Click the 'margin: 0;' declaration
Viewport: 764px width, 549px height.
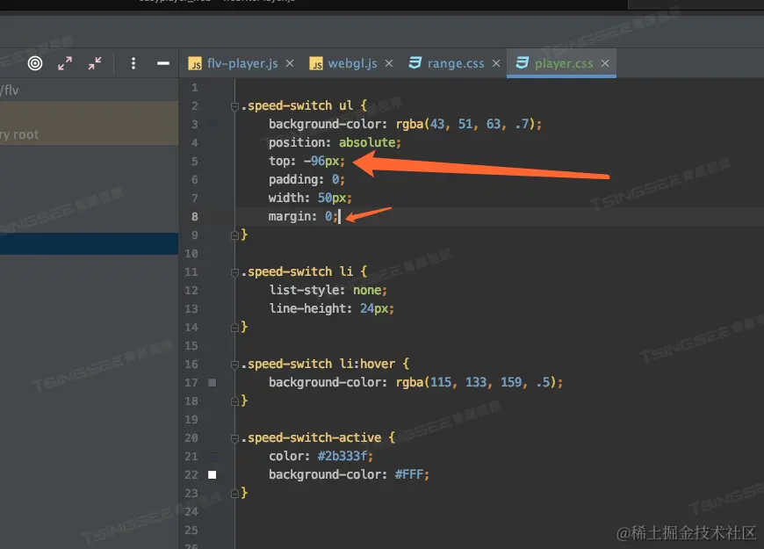pos(303,216)
